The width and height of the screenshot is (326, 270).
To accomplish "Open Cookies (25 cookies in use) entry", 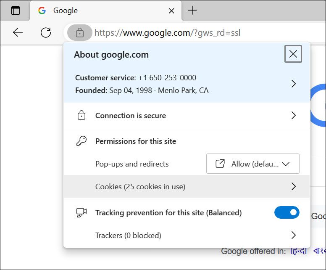I will [140, 186].
